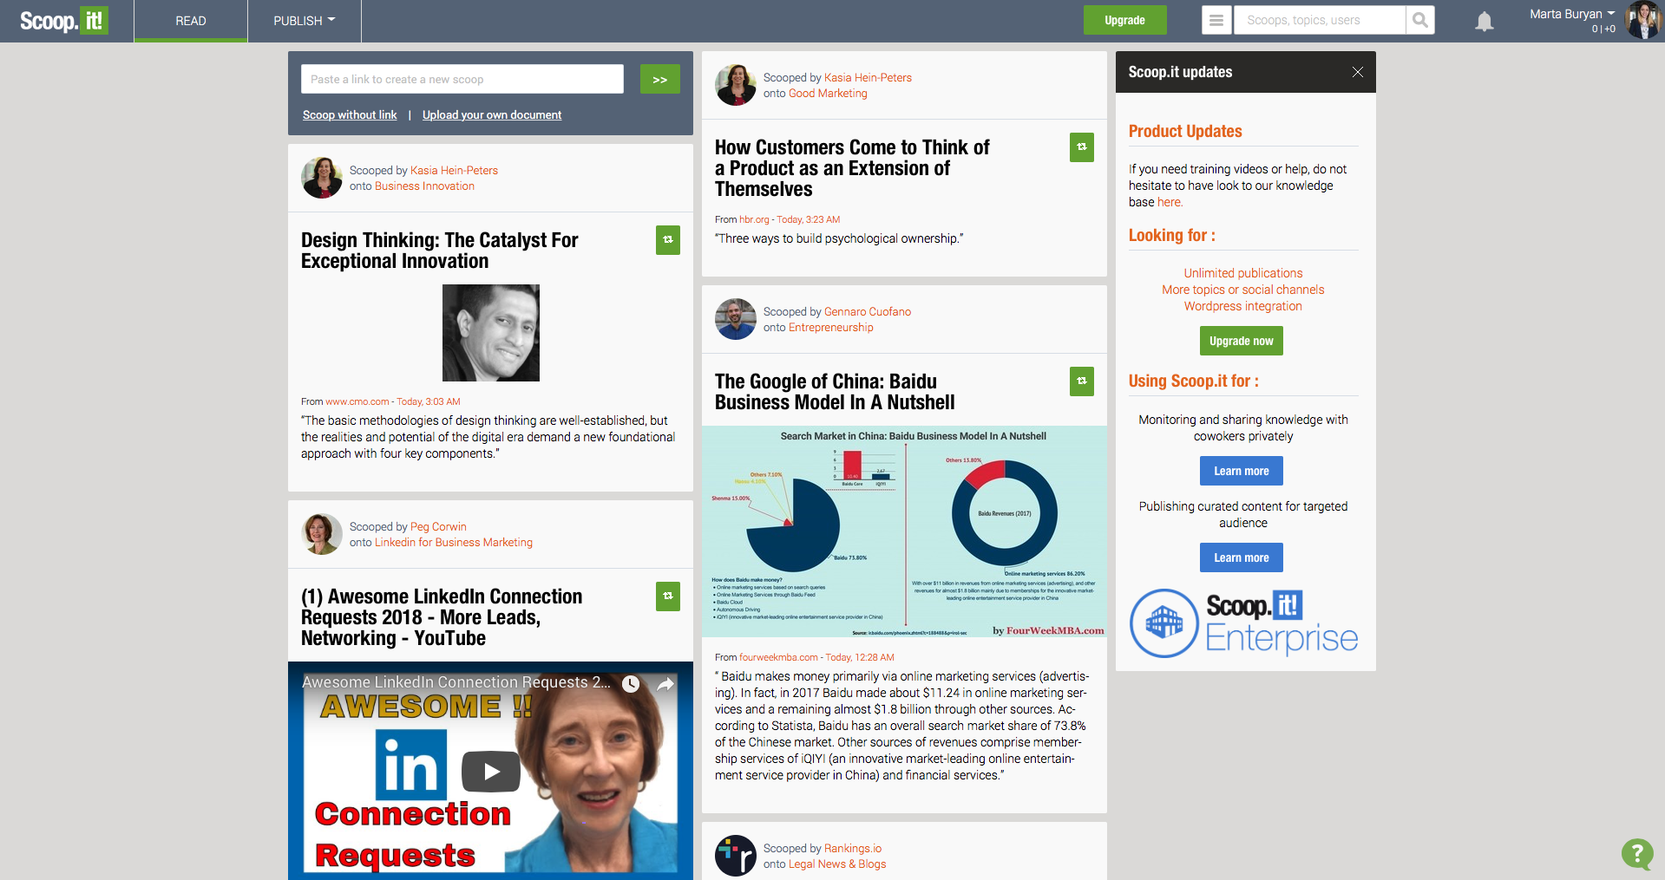Image resolution: width=1665 pixels, height=880 pixels.
Task: Close the Scoop.it updates panel
Action: click(x=1358, y=72)
